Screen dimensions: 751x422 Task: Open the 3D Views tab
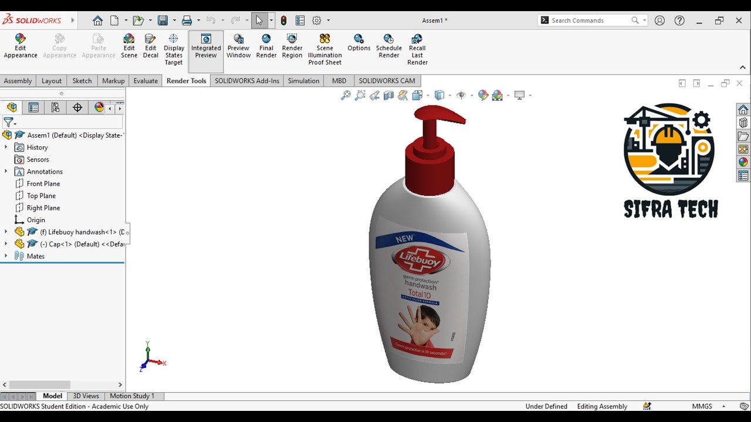pos(86,396)
